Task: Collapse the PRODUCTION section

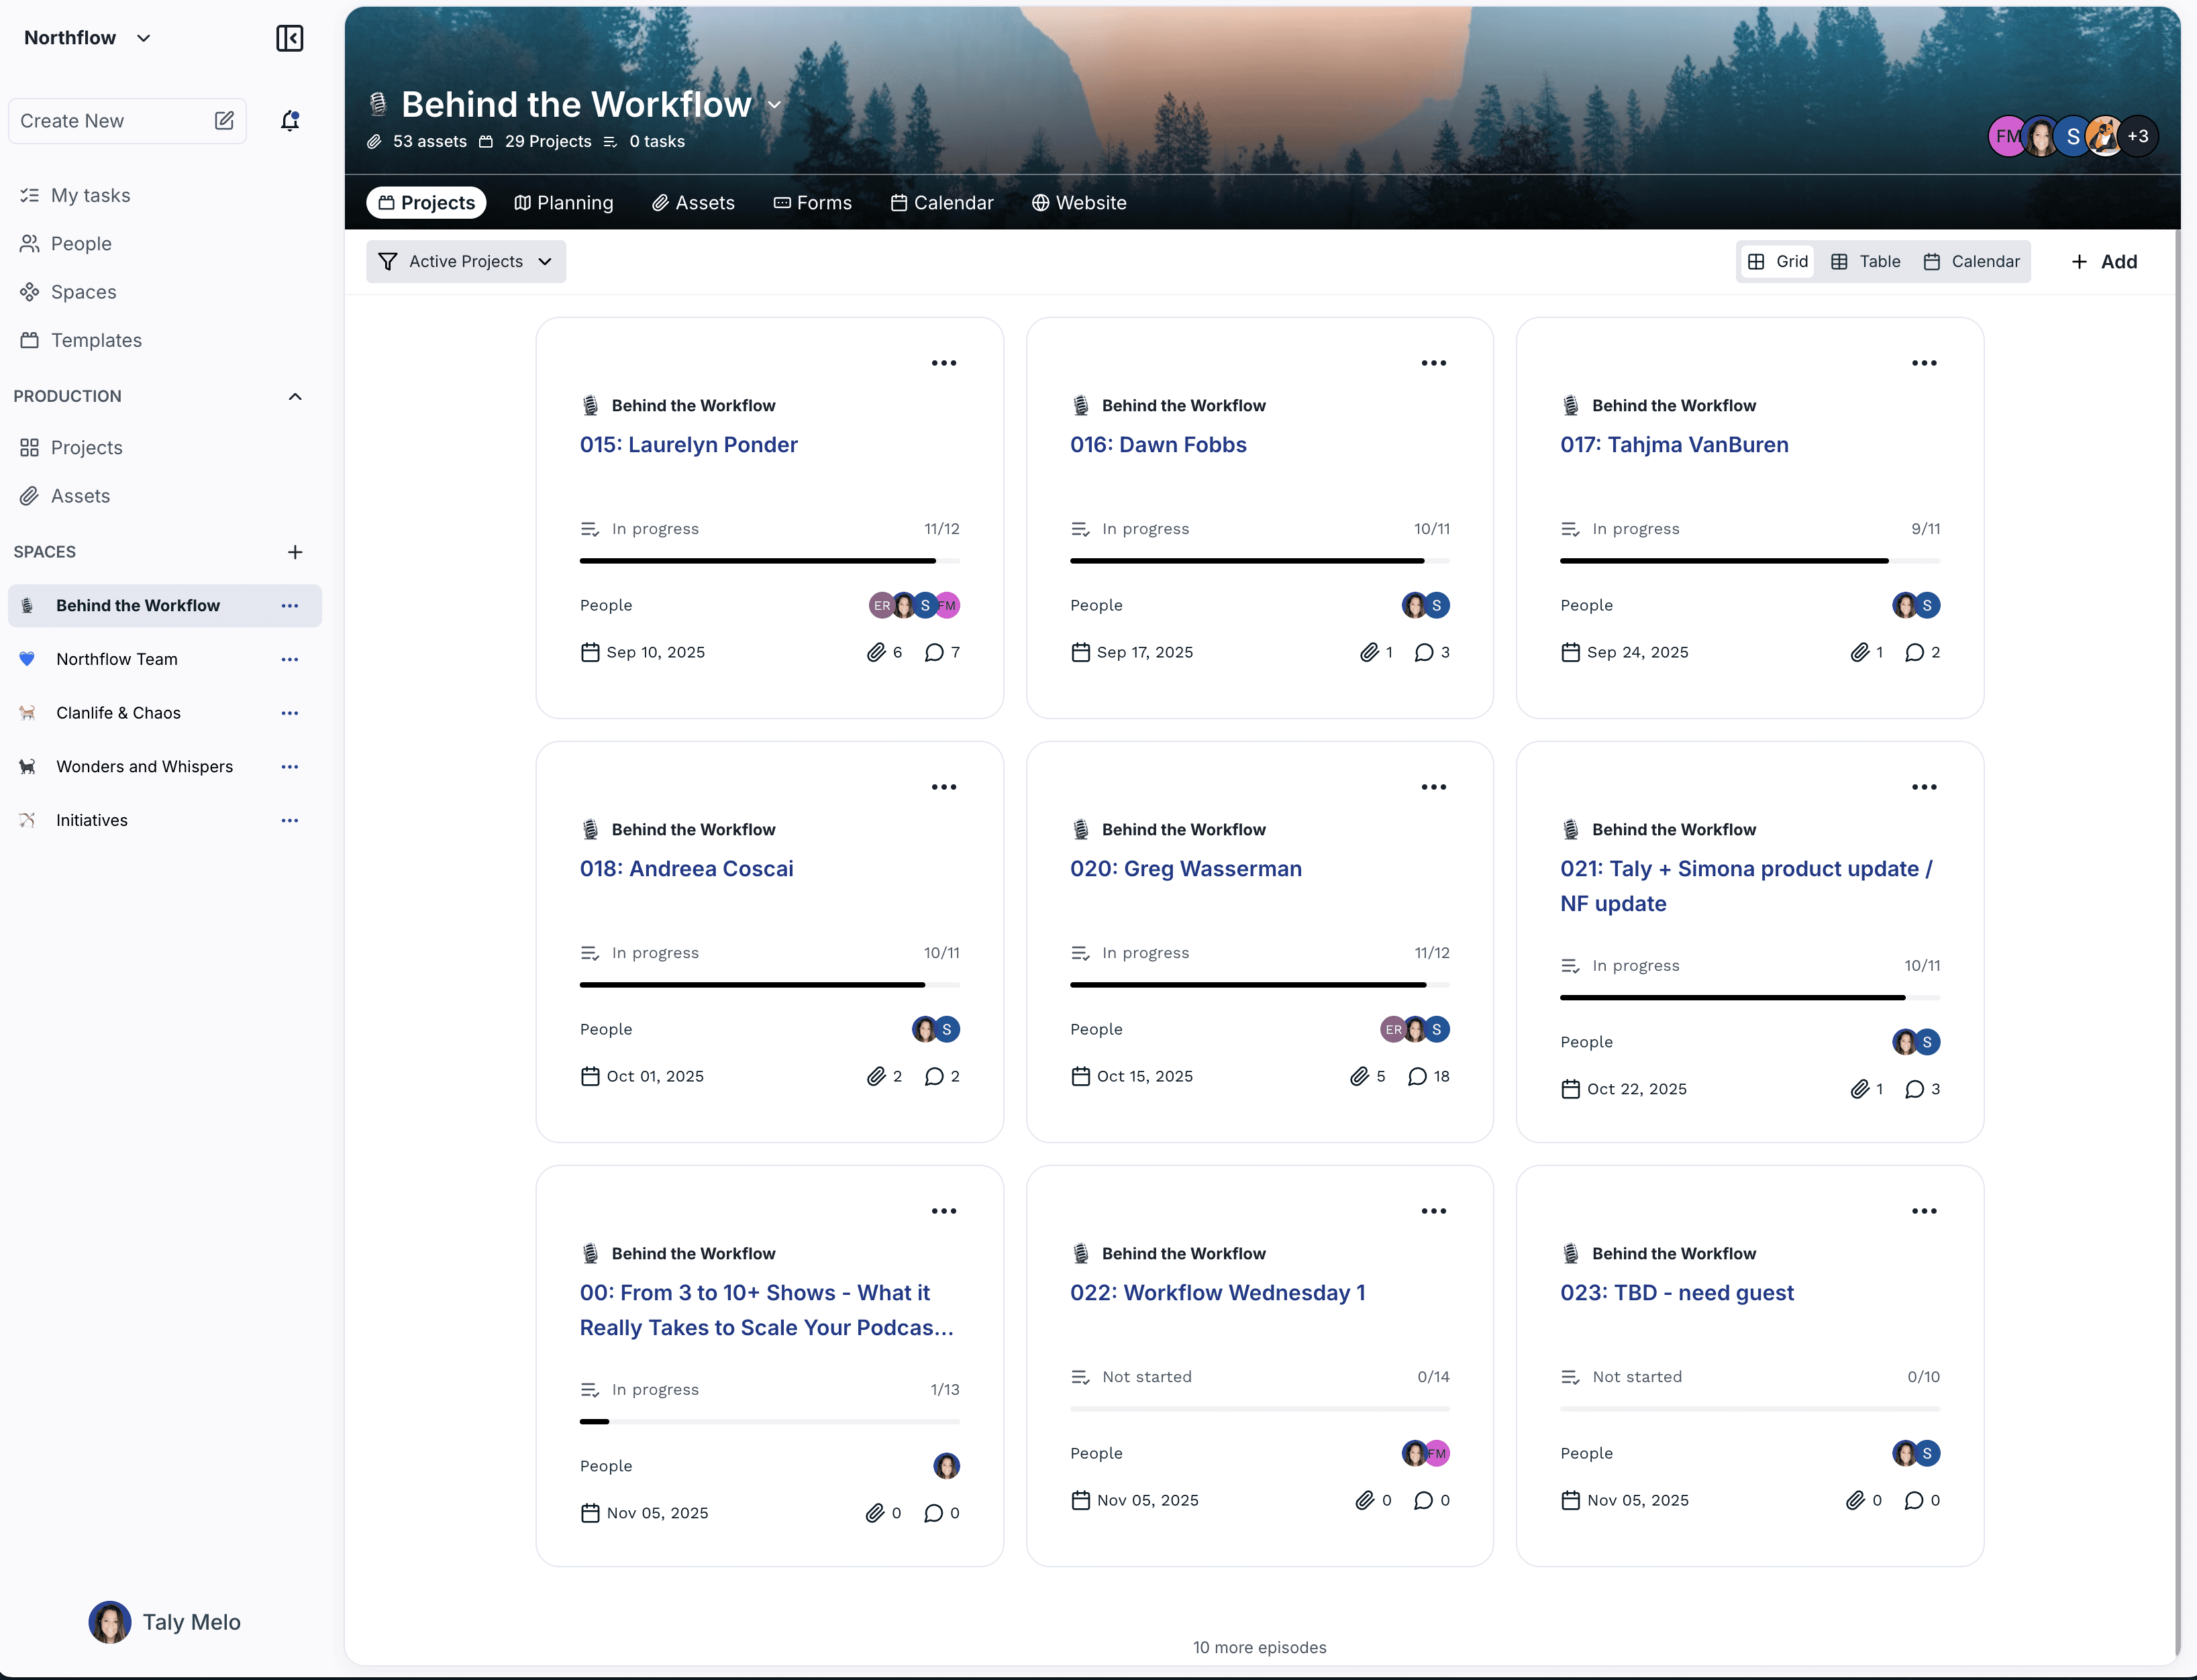Action: 295,396
